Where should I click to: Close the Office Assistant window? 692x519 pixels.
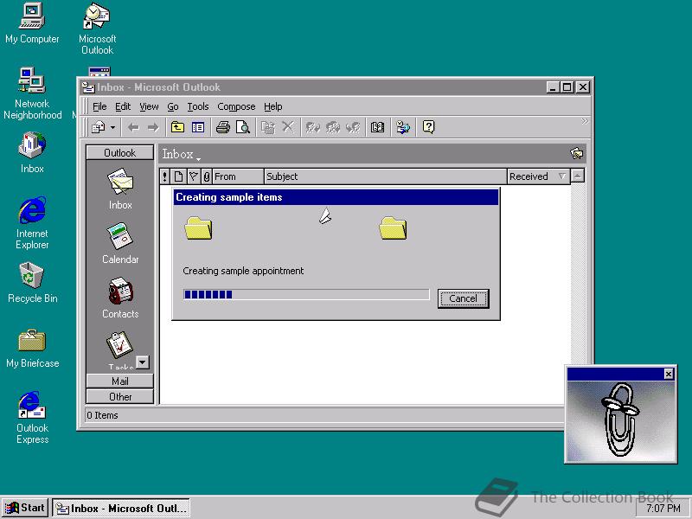click(668, 375)
